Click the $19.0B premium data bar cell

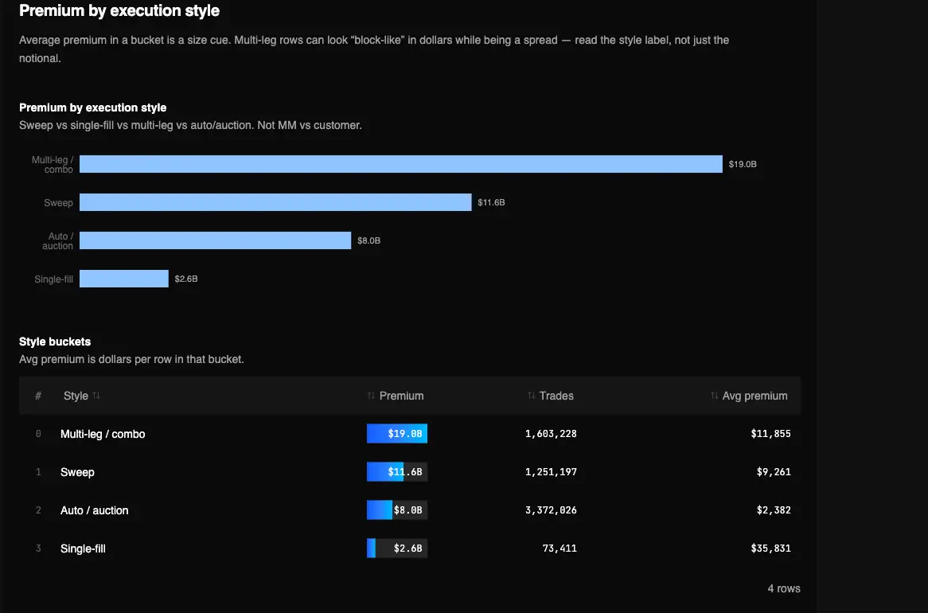(x=397, y=434)
